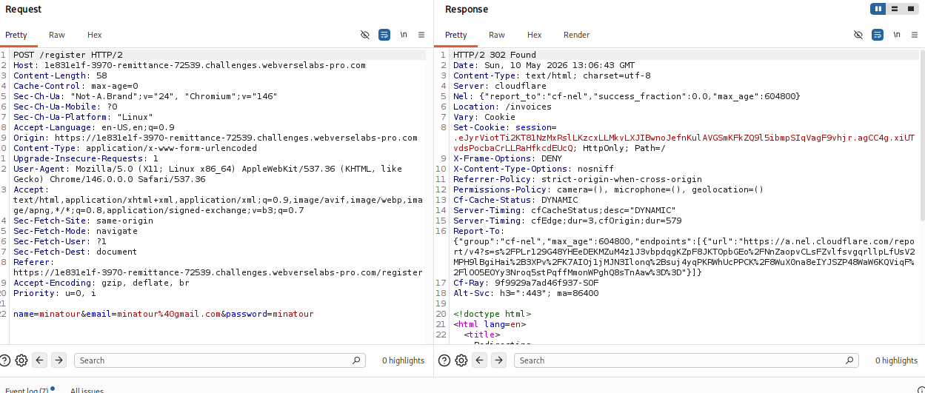Click the POST /register HTTP/2 line
The width and height of the screenshot is (925, 393).
(x=68, y=55)
